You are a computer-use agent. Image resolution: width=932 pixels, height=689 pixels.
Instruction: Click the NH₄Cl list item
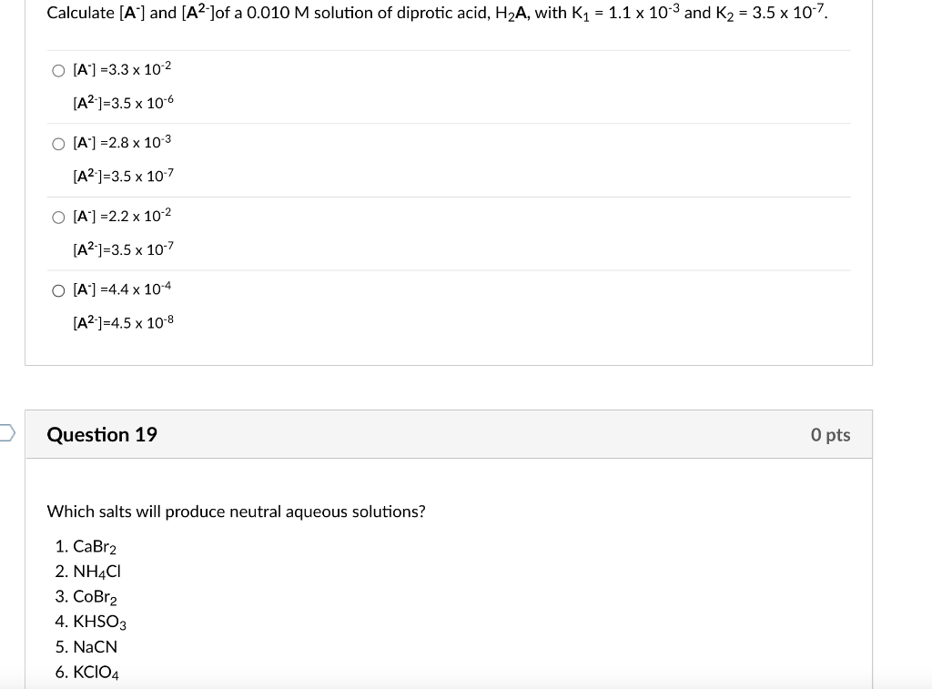point(95,572)
